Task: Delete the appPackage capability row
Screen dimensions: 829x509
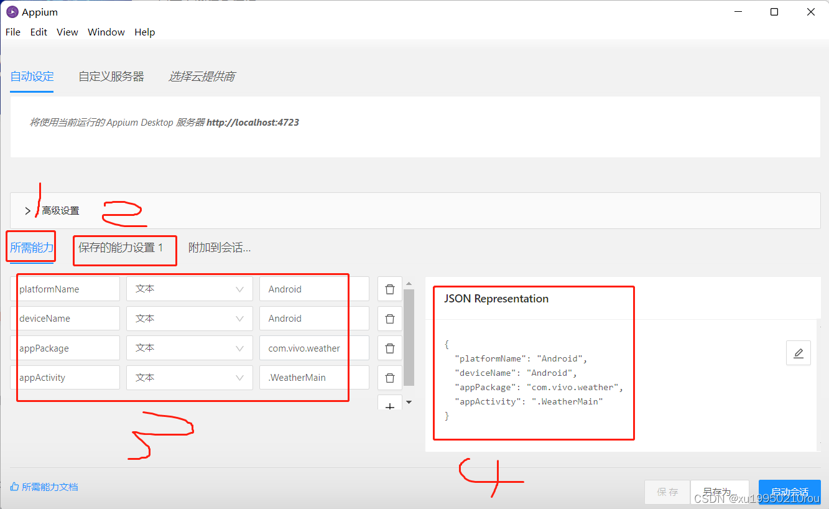Action: [x=390, y=348]
